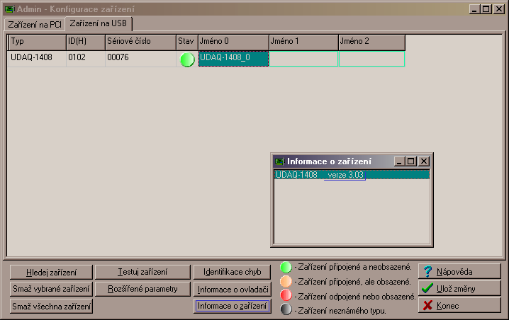Close the Informace o zařízení window
Screen dimensions: 509x320
424,161
